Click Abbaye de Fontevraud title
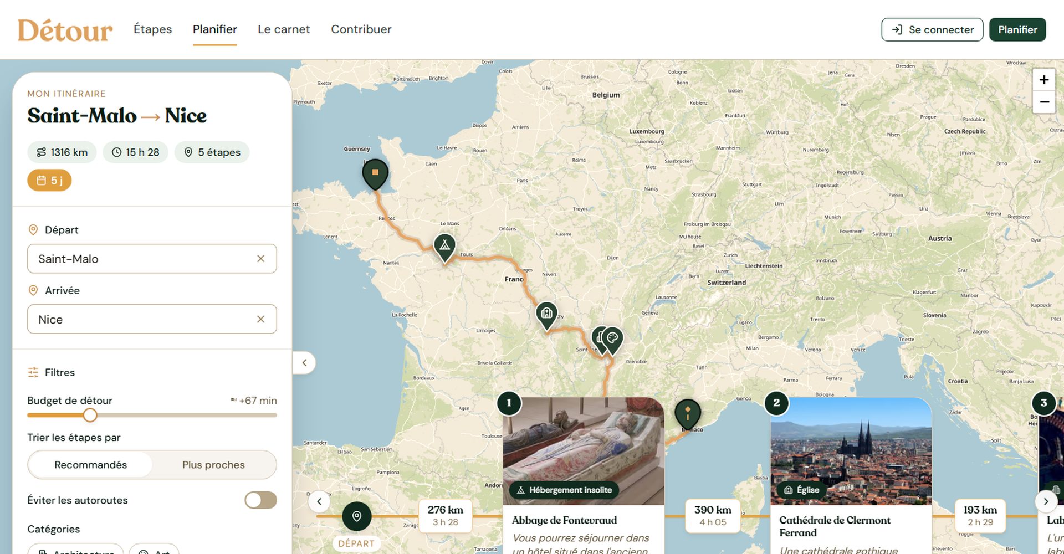1064x554 pixels. (x=564, y=520)
